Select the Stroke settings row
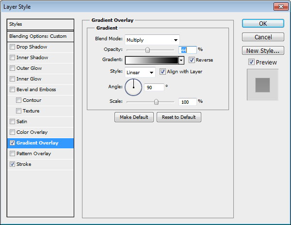Screen dimensions: 291x225 (24, 164)
